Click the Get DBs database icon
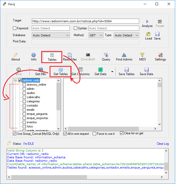This screenshot has width=177, height=184. [x=41, y=69]
